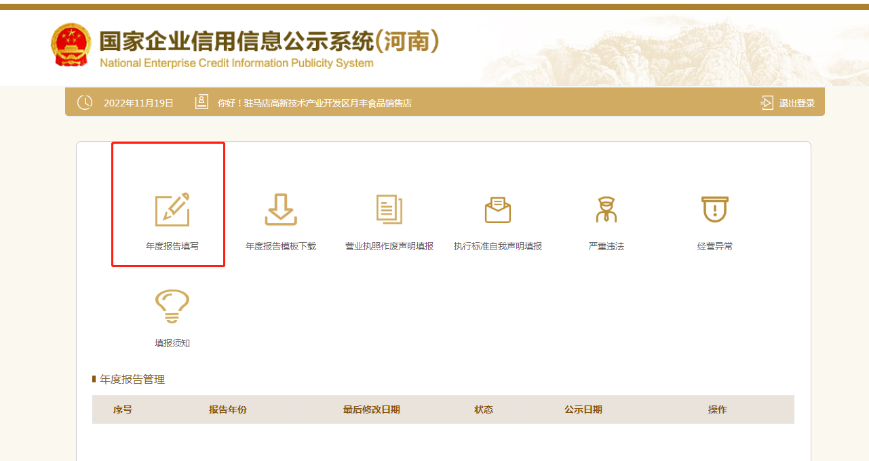
Task: Click the greeting 你好！驻马店高新技术产业开发区月丰食品销售店
Action: tap(315, 103)
